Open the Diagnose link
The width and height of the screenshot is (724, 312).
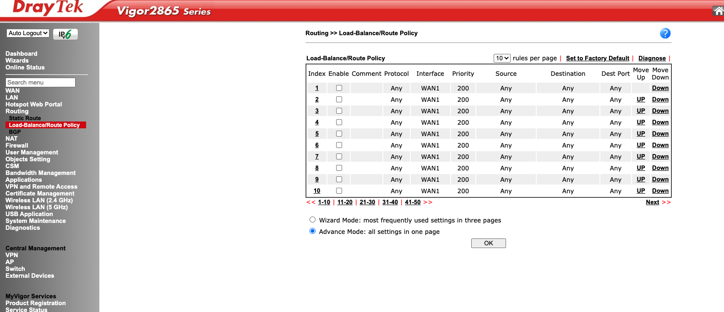click(x=652, y=58)
